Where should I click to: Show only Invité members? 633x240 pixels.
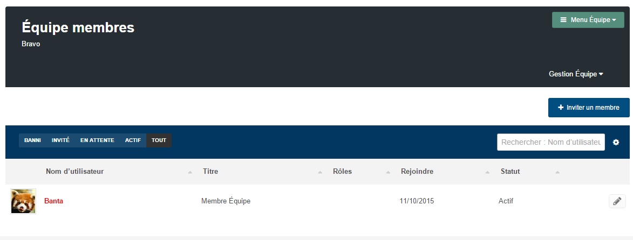60,140
